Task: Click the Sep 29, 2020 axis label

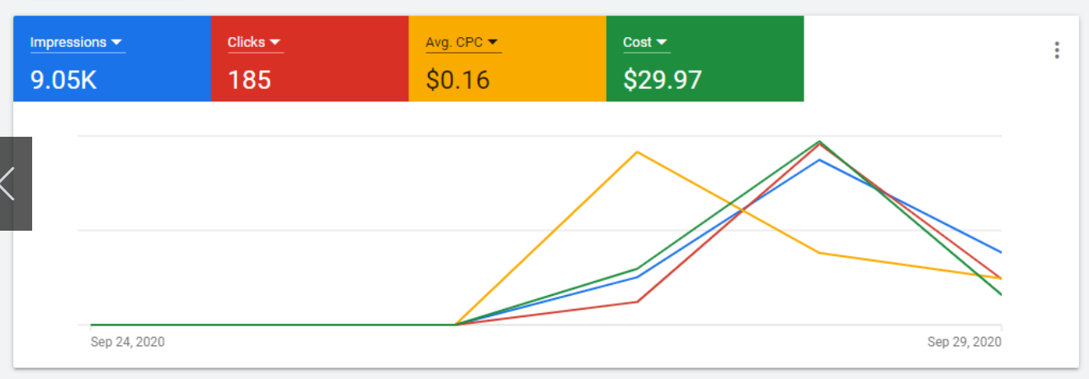Action: click(964, 342)
